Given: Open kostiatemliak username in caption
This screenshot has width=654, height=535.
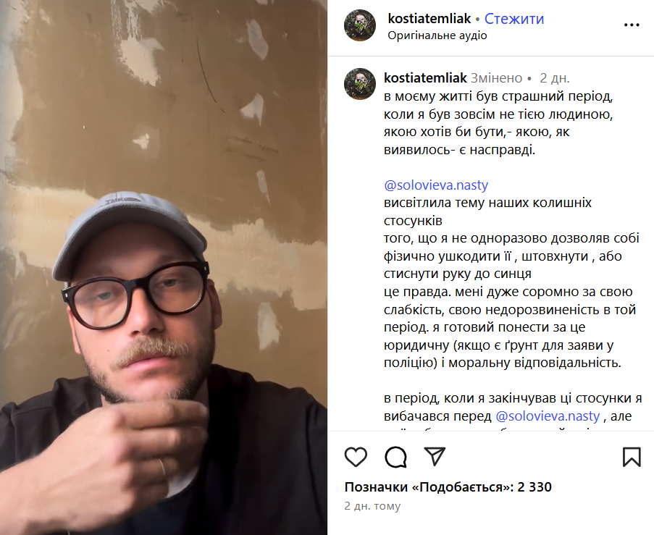Looking at the screenshot, I should 425,78.
